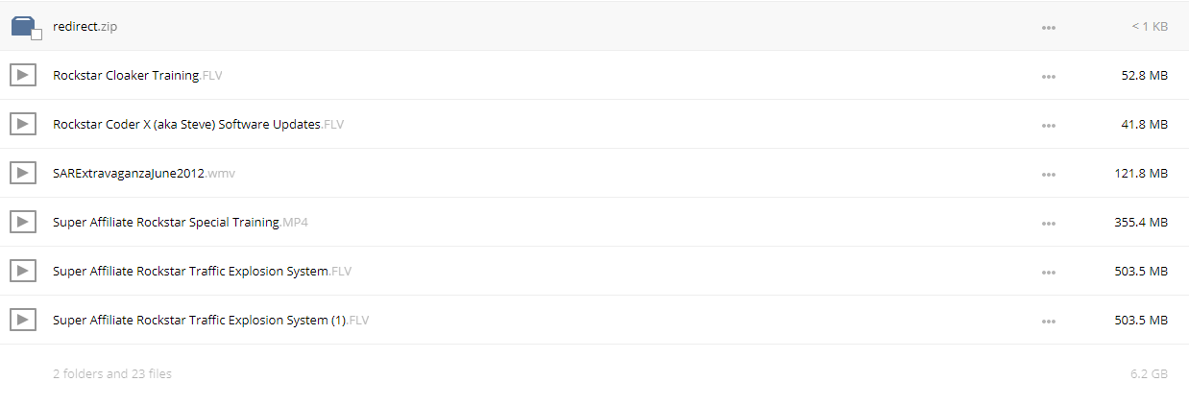Screen dimensions: 1189x406
Task: Click the video icon for Traffic Explosion System (1)
Action: tap(23, 320)
